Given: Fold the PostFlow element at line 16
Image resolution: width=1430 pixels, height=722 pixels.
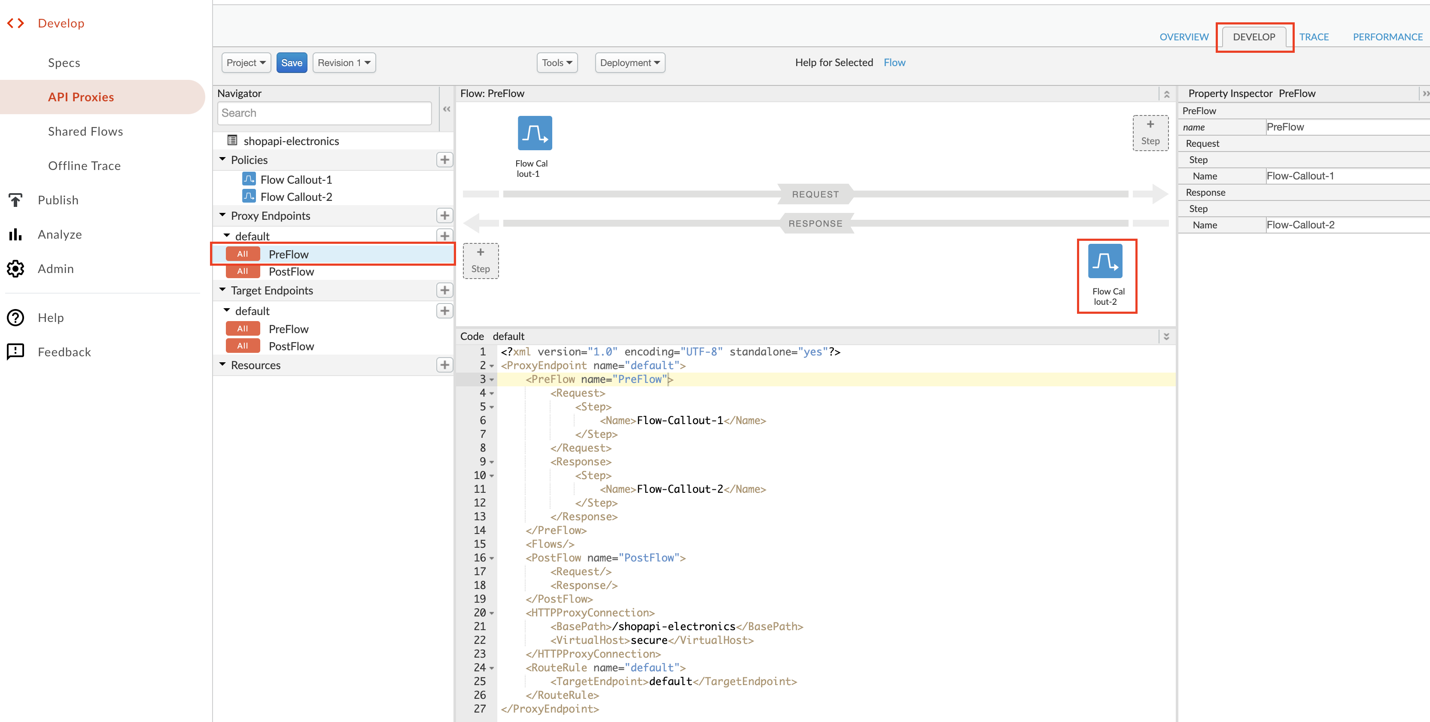Looking at the screenshot, I should pyautogui.click(x=492, y=558).
